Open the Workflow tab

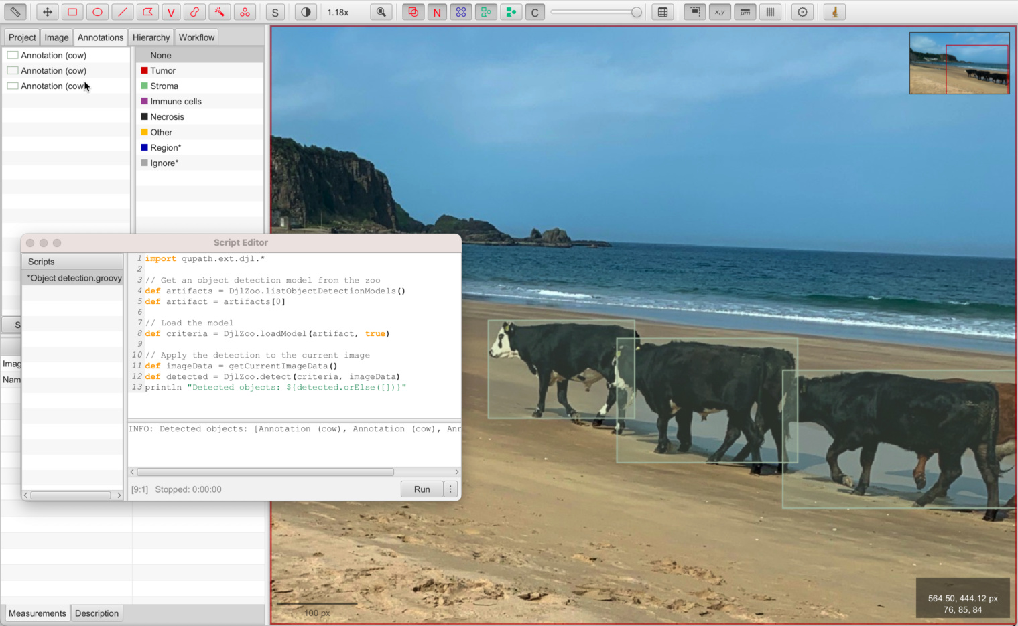tap(196, 37)
